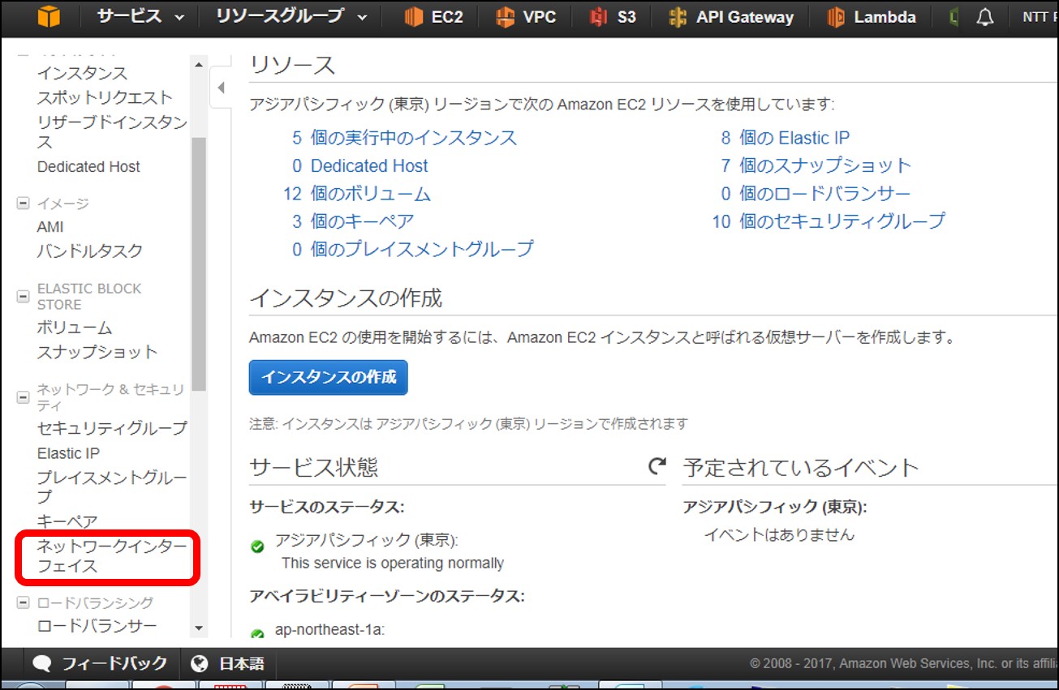
Task: Click the sidebar scroll-up arrow
Action: tap(199, 63)
